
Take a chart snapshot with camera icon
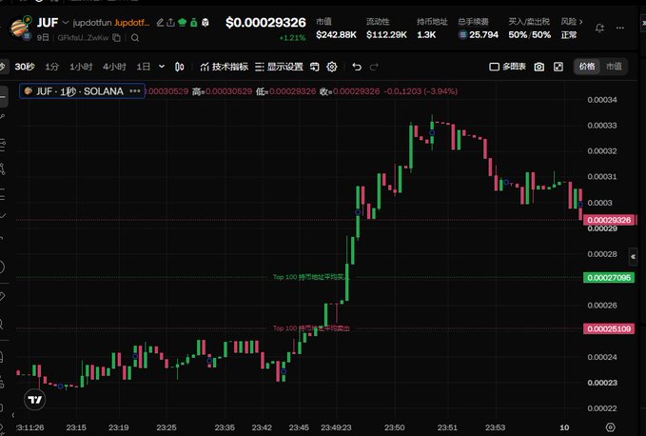pyautogui.click(x=538, y=67)
